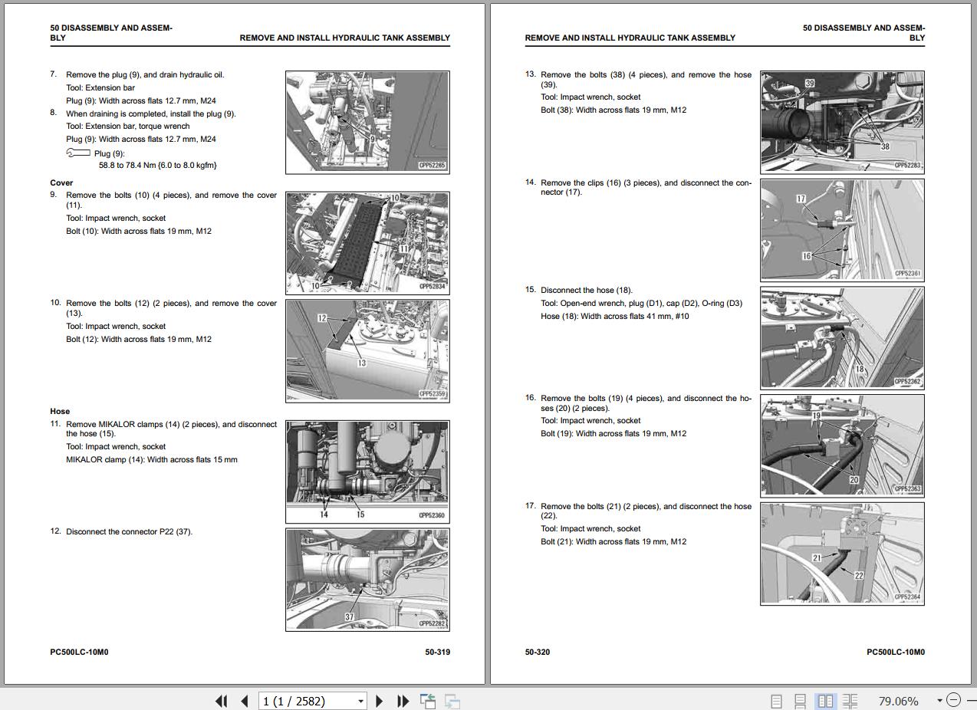This screenshot has width=977, height=710.
Task: Go to the previous page
Action: (245, 701)
